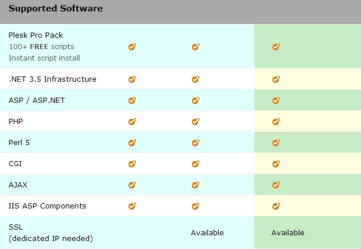Click the PHP checkmark in middle column
This screenshot has width=361, height=249.
click(x=195, y=122)
